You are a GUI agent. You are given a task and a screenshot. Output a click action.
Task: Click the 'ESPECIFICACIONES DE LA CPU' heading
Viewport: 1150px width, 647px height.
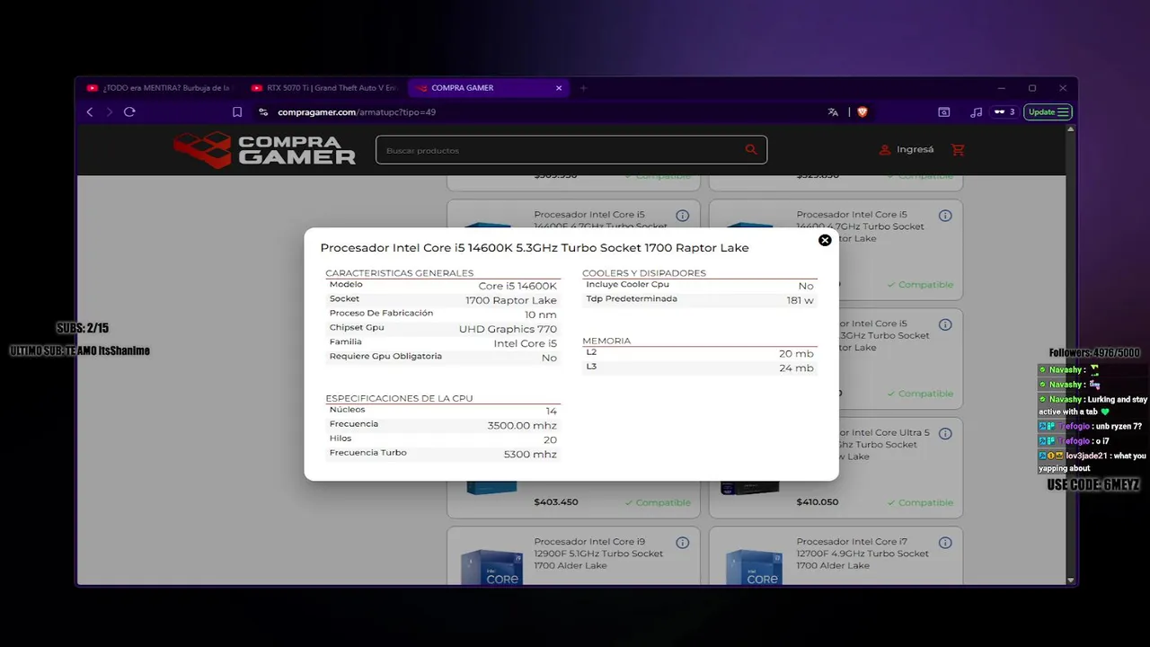point(399,398)
